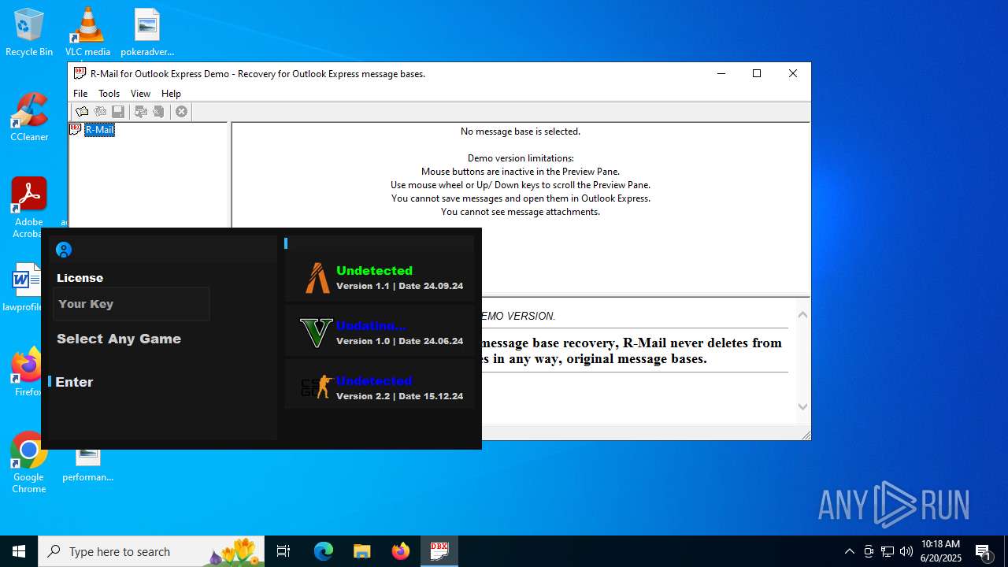Click the fourth toolbar icon after separator
1008x567 pixels.
141,112
